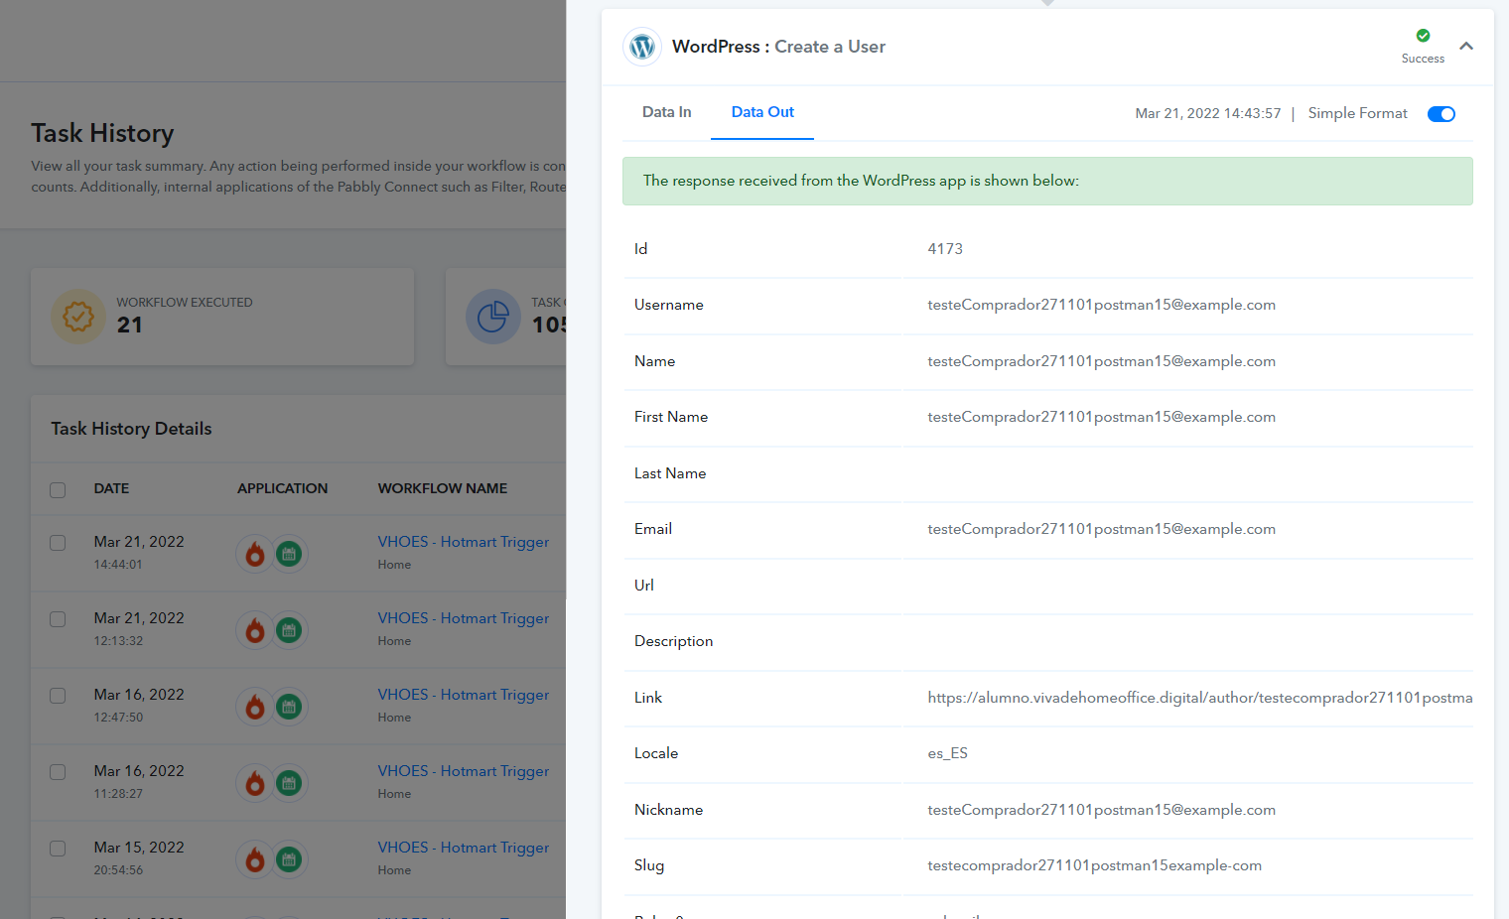Image resolution: width=1509 pixels, height=919 pixels.
Task: Click the Workflow Executed count 21
Action: pos(129,325)
